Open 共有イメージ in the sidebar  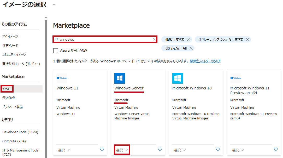pyautogui.click(x=10, y=46)
